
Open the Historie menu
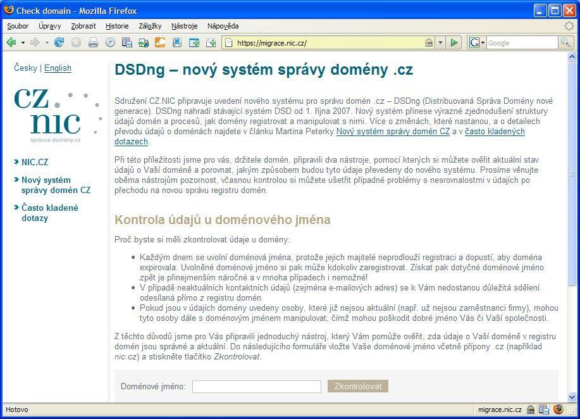(117, 26)
